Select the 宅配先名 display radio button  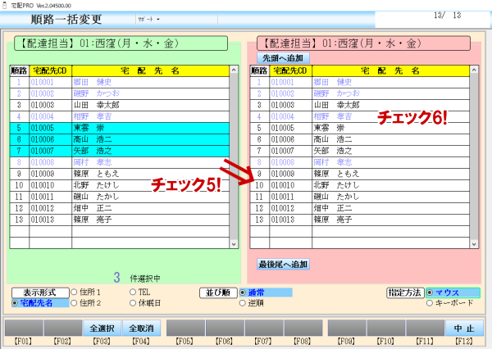pyautogui.click(x=16, y=303)
